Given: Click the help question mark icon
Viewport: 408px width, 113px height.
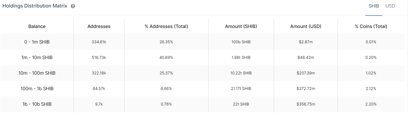Looking at the screenshot, I should 73,6.
